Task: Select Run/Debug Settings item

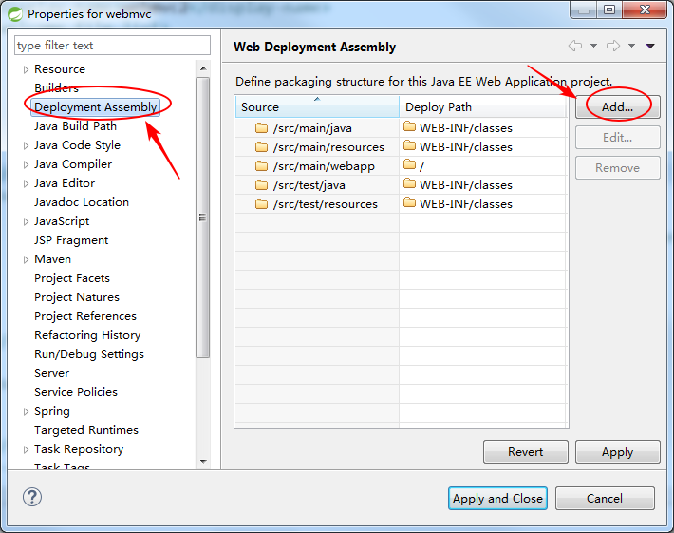Action: [89, 354]
